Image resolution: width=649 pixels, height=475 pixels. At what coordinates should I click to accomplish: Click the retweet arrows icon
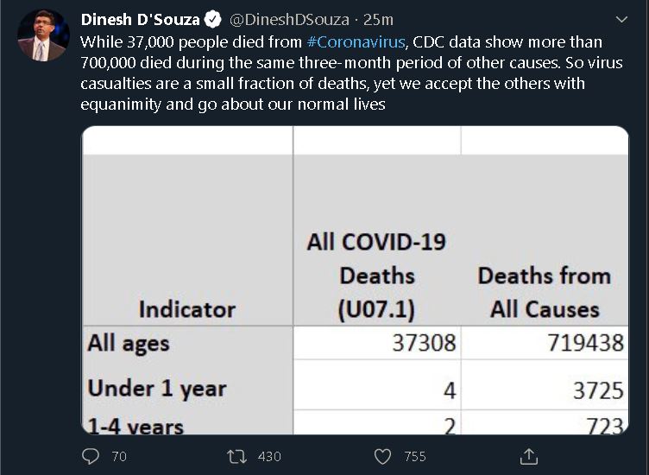coord(236,456)
